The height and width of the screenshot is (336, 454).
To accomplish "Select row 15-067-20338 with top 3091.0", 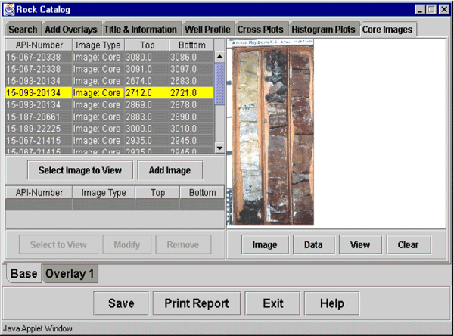I will click(110, 69).
